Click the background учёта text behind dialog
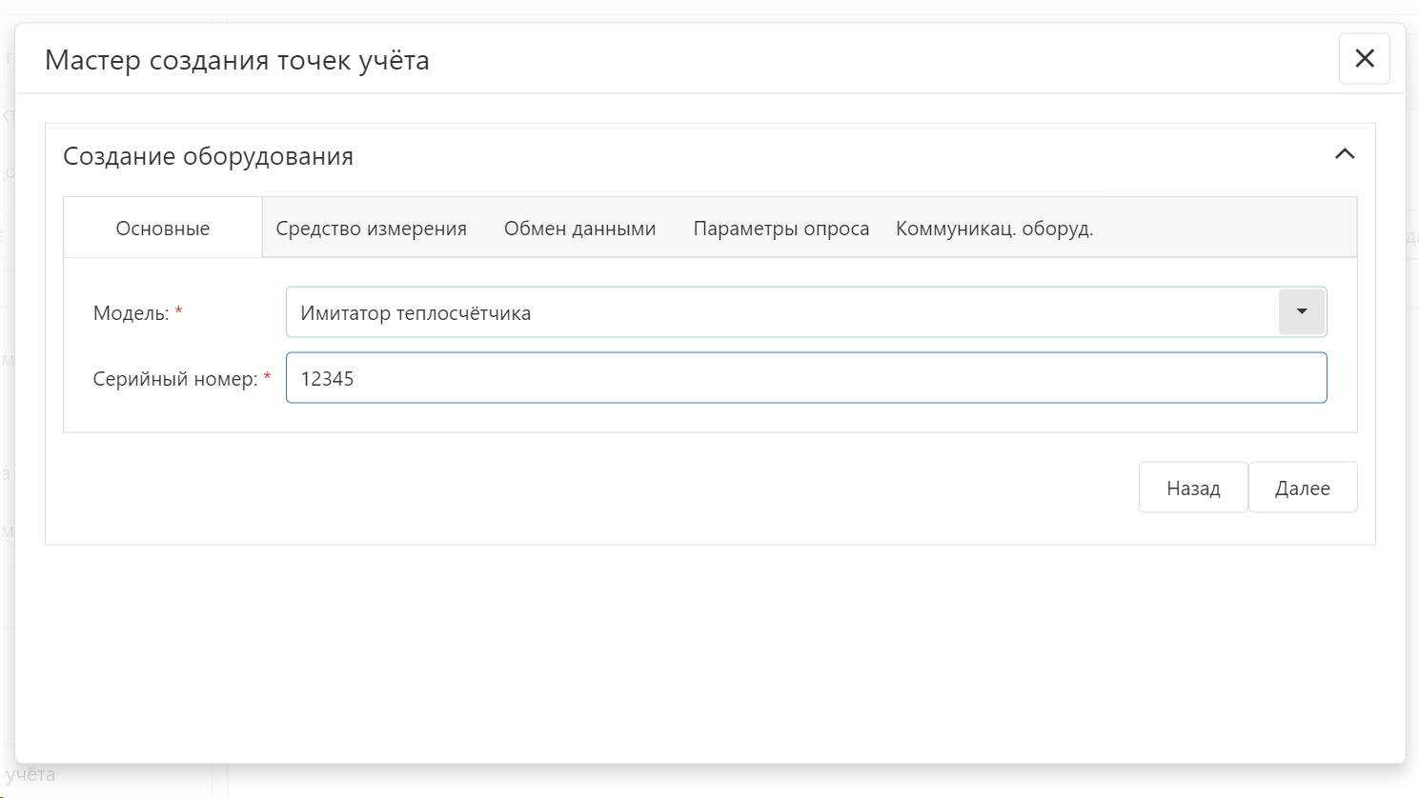The width and height of the screenshot is (1419, 798). (x=30, y=774)
